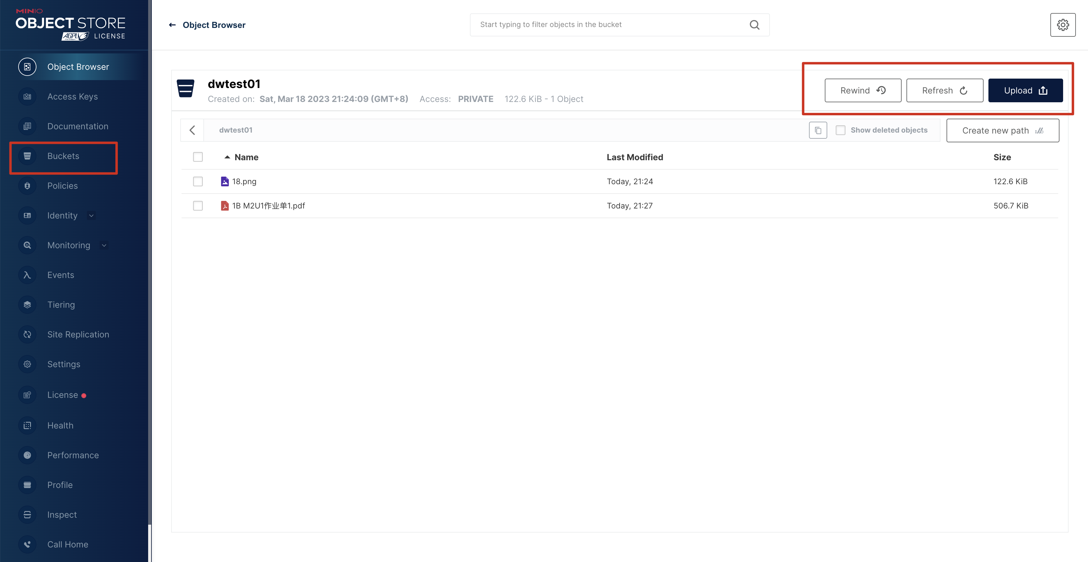The height and width of the screenshot is (562, 1088).
Task: Click the PDF file icon in list
Action: 225,206
